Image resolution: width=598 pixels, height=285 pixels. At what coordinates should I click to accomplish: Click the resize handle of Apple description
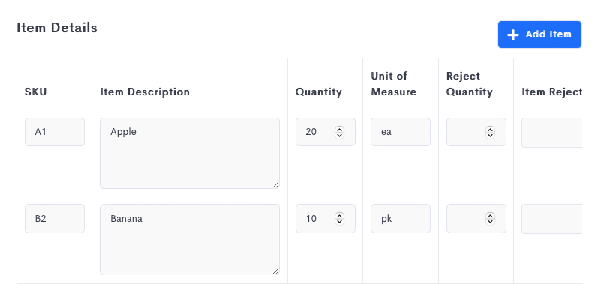click(275, 184)
